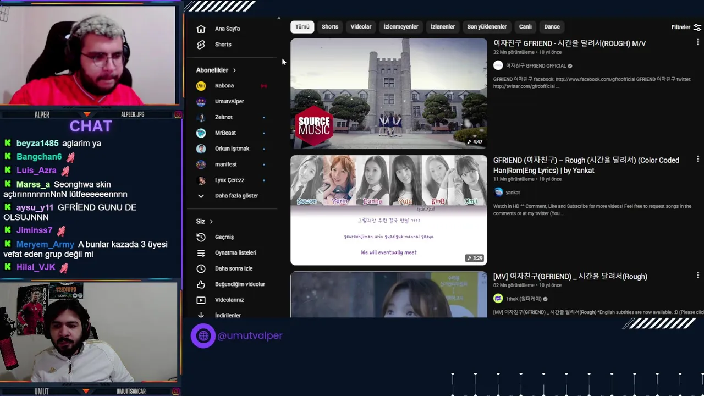Open [MV] 여자친구(GFRIEND) Rough title
The height and width of the screenshot is (396, 704).
(570, 277)
